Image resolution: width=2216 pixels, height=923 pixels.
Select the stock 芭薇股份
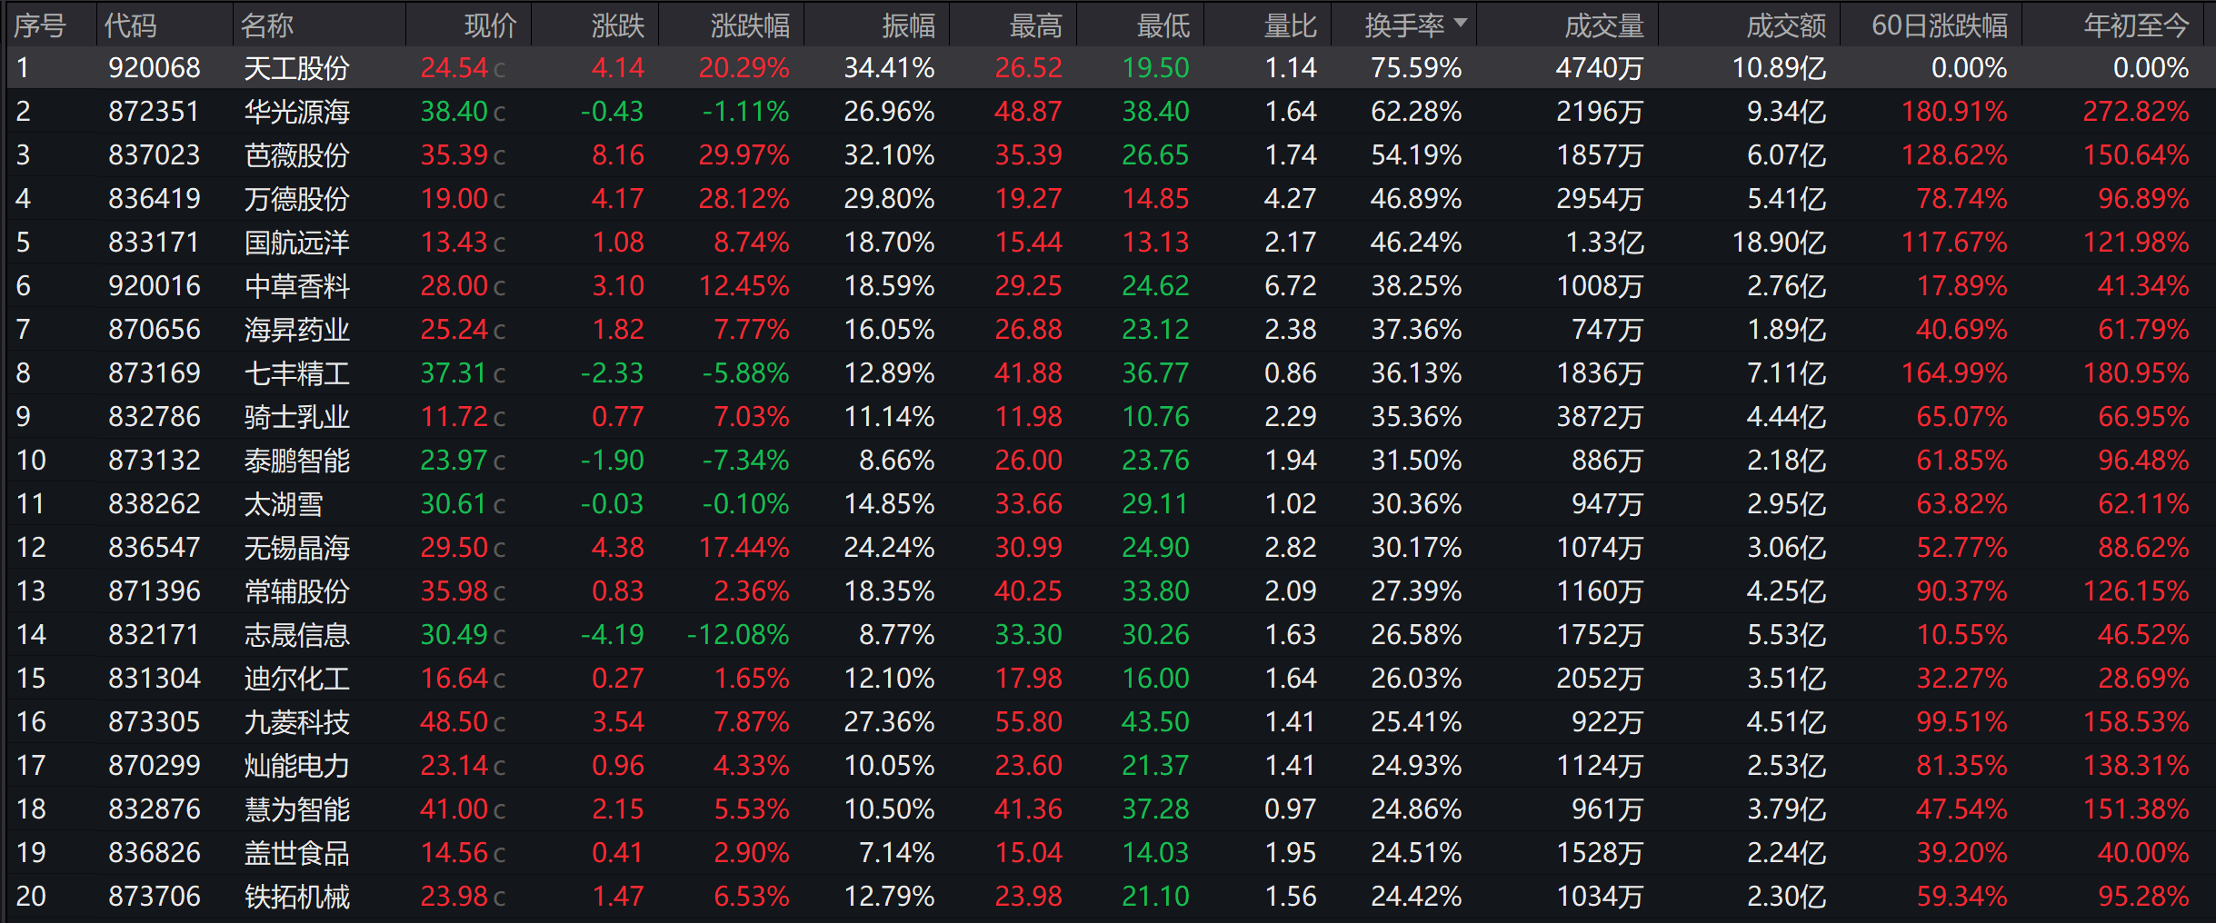click(297, 155)
